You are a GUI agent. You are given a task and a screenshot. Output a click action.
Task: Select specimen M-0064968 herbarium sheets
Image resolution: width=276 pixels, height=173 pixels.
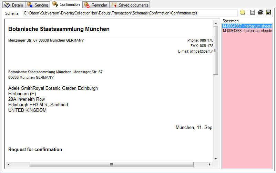247,31
